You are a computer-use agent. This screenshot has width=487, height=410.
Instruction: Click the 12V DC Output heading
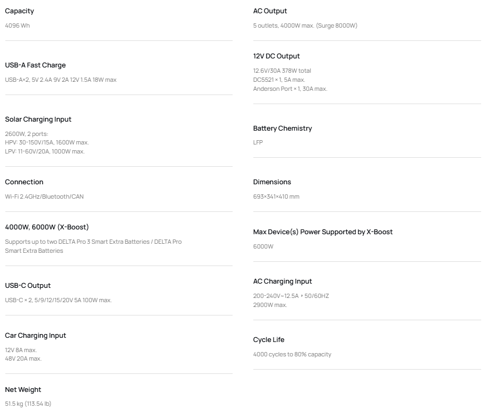[276, 56]
